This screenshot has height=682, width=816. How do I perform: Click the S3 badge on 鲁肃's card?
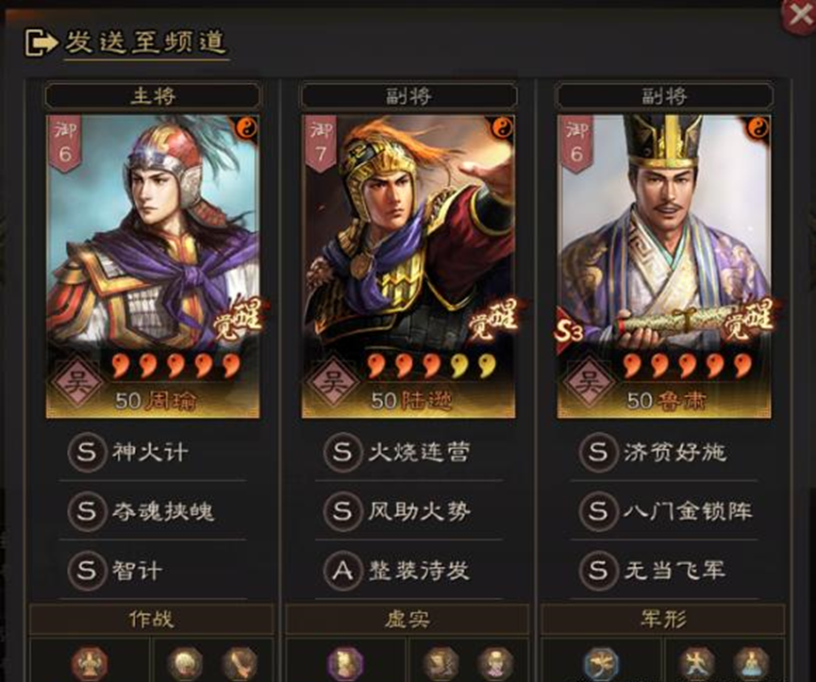click(x=570, y=331)
